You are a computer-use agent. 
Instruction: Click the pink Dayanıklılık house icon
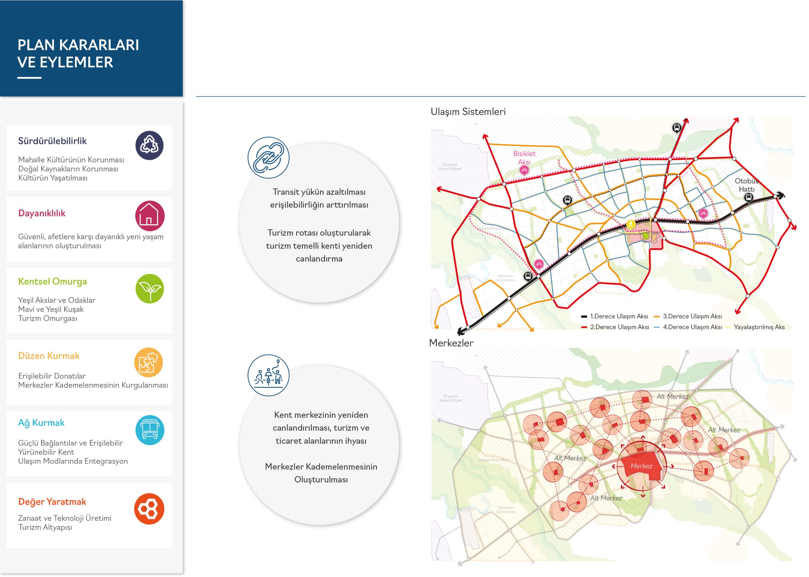[150, 216]
